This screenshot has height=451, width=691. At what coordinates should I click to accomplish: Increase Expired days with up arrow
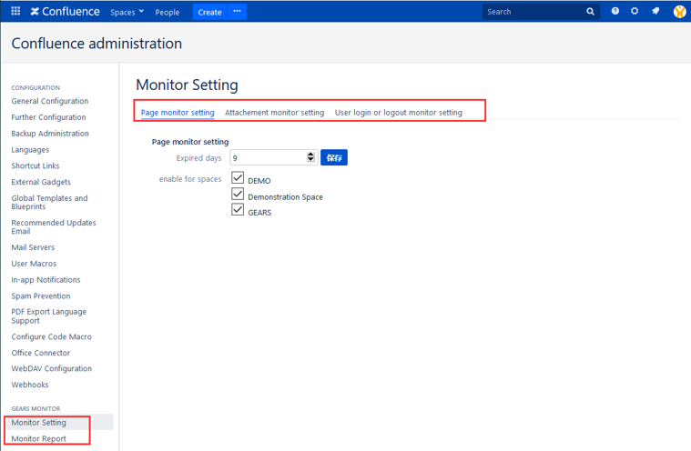tap(310, 155)
